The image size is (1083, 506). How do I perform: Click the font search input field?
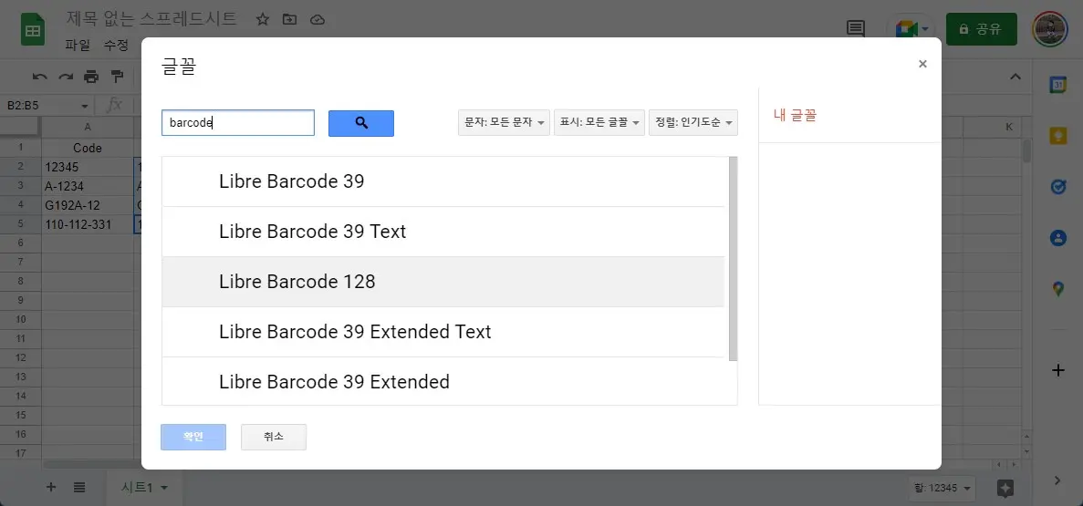(237, 123)
